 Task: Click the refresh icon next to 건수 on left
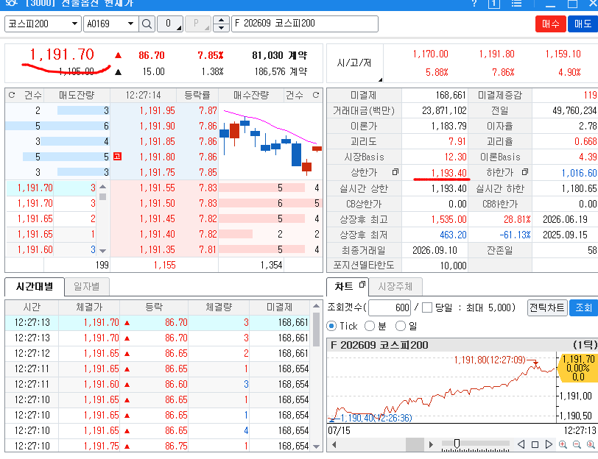(12, 95)
